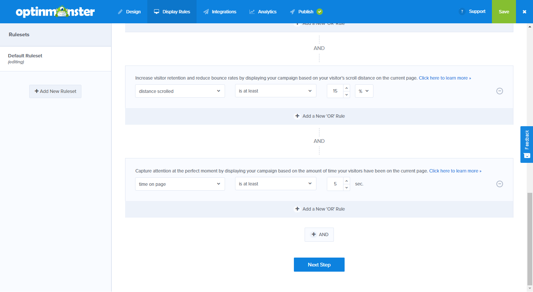This screenshot has height=292, width=533.
Task: Open the distance scrolled rule type dropdown
Action: coord(180,91)
